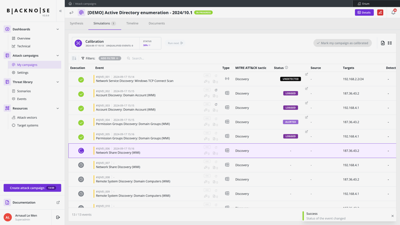Collapse the Threat library section
Viewport: 400px width, 225px height.
point(58,82)
